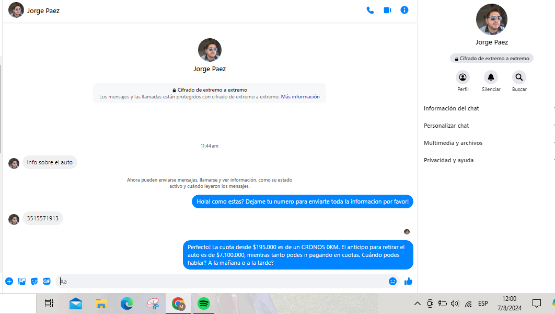
Task: Mute notifications with the Silenciar bell
Action: click(491, 77)
